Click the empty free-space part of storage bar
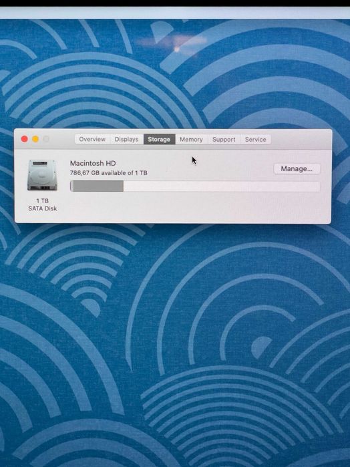 click(222, 186)
